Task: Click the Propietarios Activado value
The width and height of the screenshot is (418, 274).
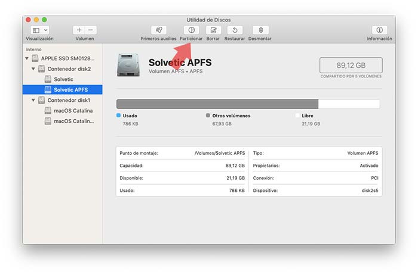Action: (369, 166)
